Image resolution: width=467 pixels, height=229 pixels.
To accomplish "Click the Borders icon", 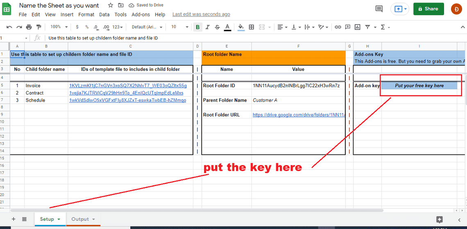I will click(x=251, y=27).
